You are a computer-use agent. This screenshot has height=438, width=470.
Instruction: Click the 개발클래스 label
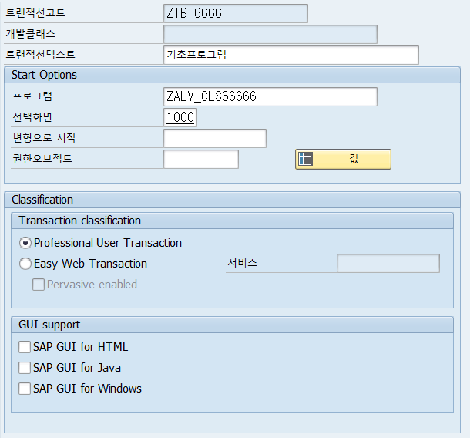click(30, 34)
